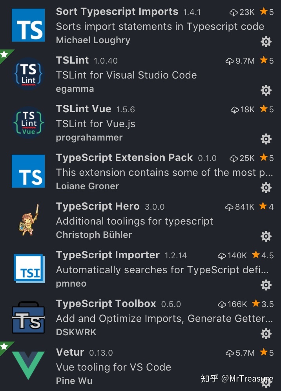Click publisher name prograhammer
Screen dimensions: 281x391
[89, 138]
